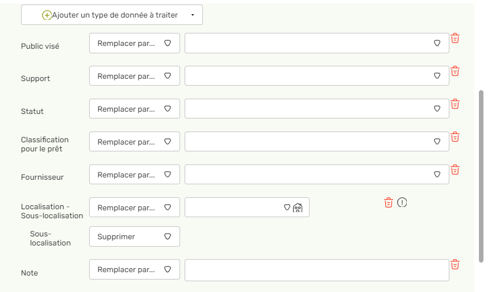Click the vertical scrollbar on the right
488x292 pixels.
pyautogui.click(x=481, y=176)
